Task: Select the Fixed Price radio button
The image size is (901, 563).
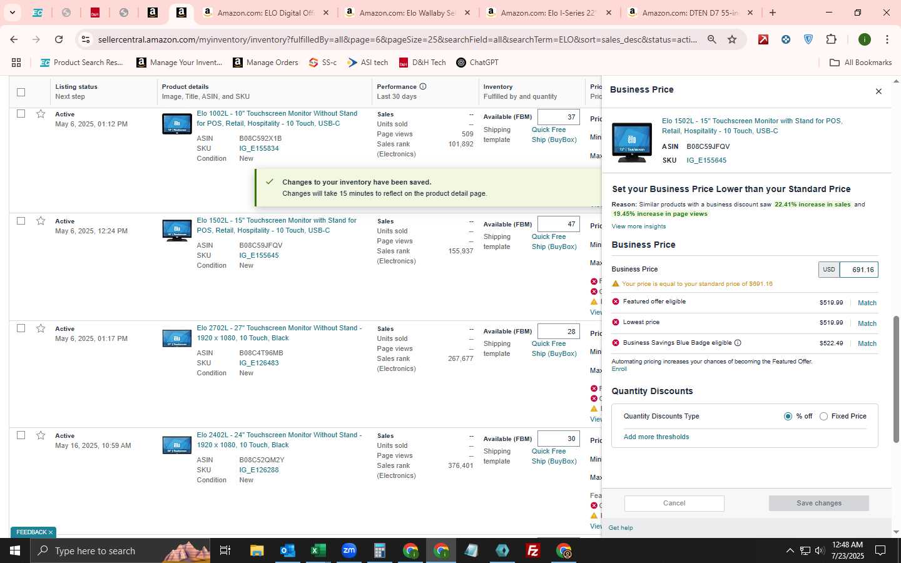Action: point(823,417)
